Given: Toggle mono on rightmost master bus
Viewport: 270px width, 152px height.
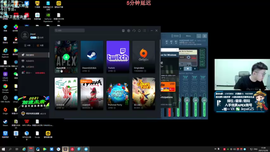Looking at the screenshot, I should click(203, 83).
